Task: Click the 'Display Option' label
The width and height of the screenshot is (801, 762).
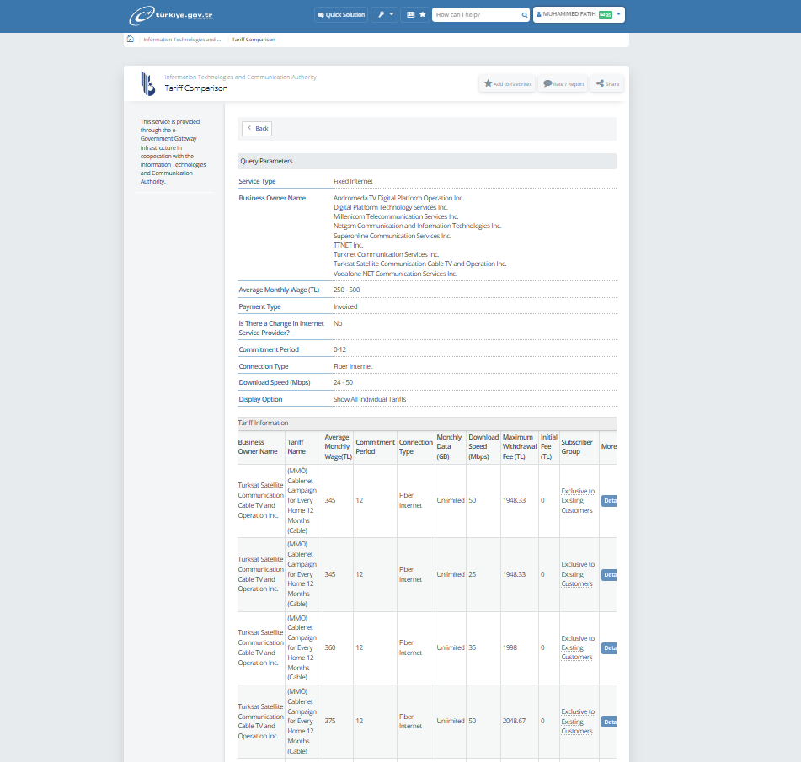Action: pyautogui.click(x=260, y=399)
